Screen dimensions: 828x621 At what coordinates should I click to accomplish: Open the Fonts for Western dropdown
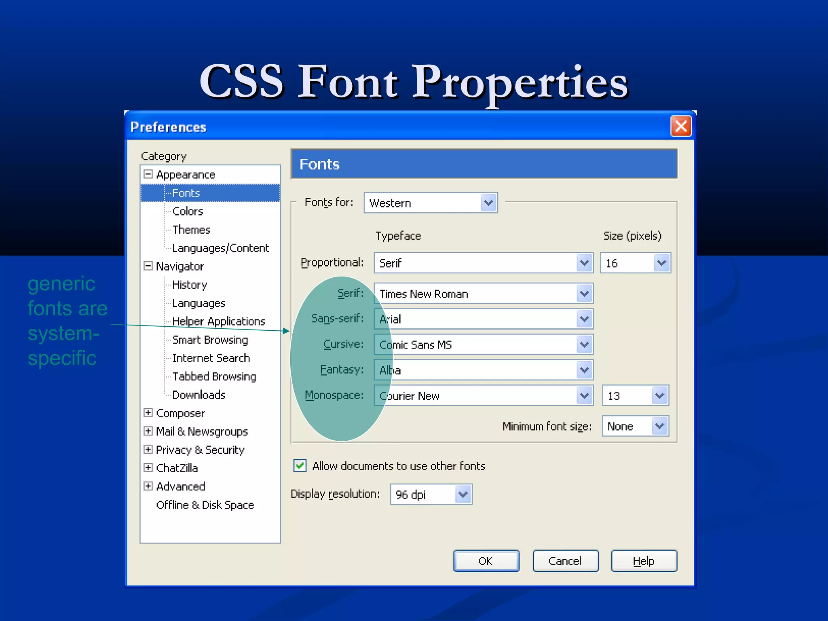coord(488,203)
